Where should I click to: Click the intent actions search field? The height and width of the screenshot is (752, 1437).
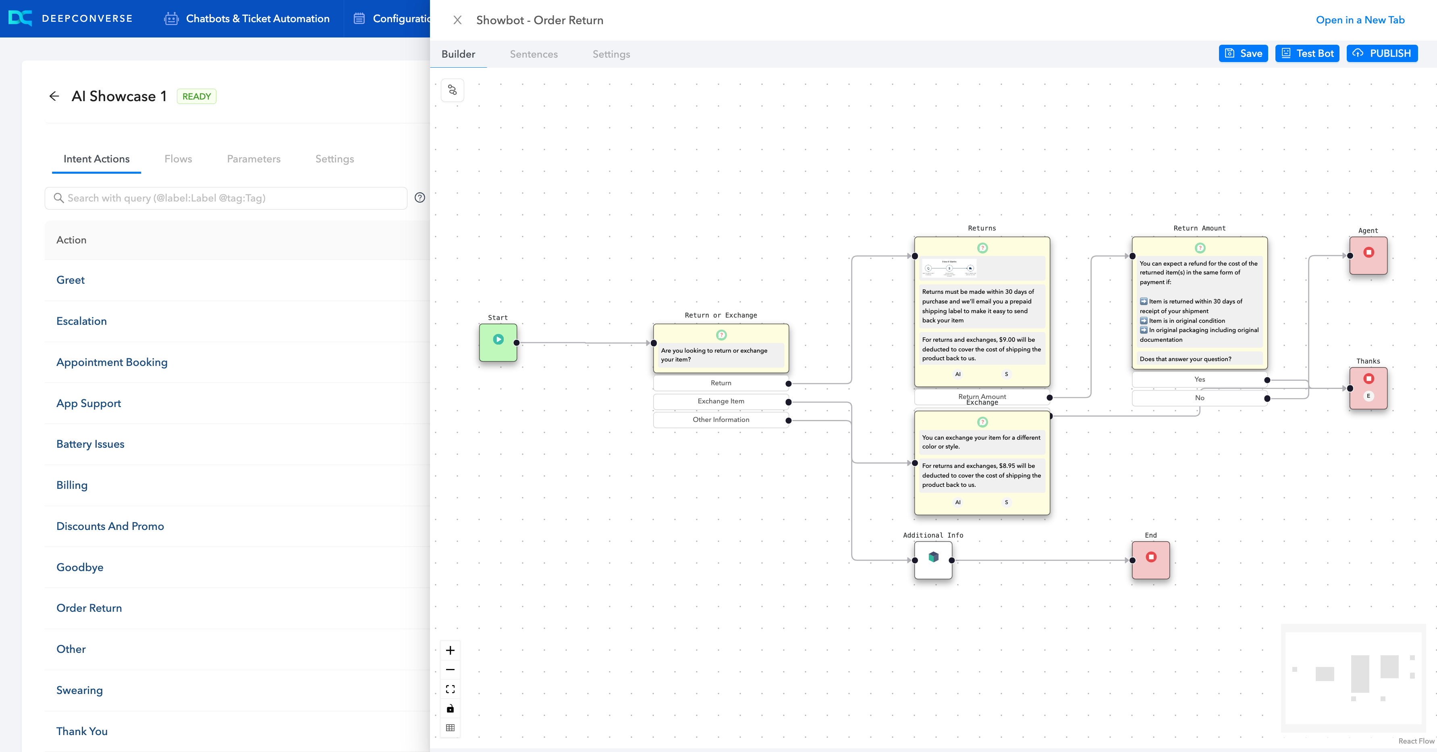tap(226, 198)
